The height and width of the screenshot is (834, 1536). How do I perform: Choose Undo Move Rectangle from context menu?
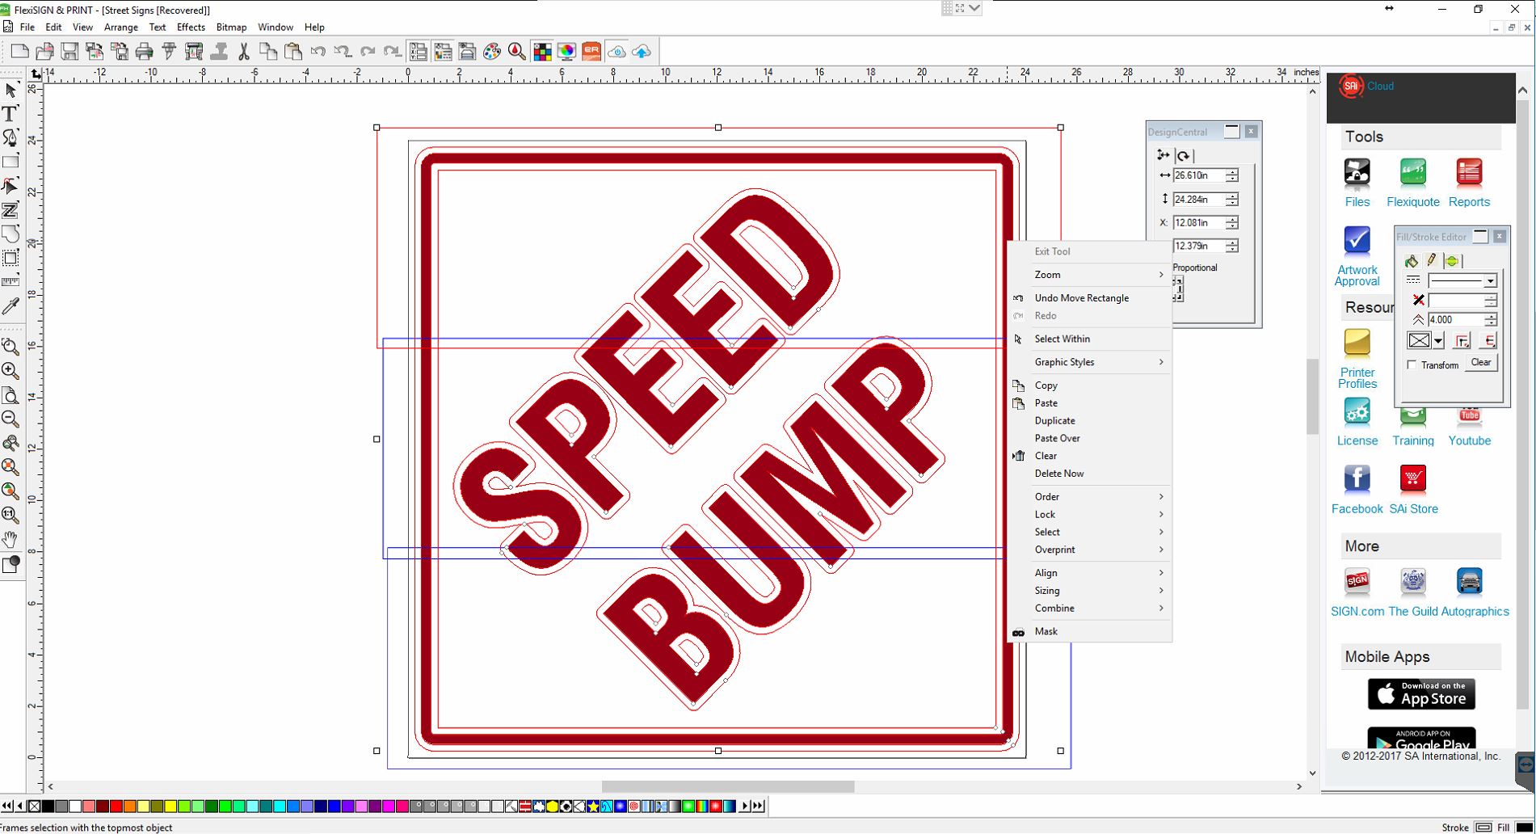tap(1090, 298)
